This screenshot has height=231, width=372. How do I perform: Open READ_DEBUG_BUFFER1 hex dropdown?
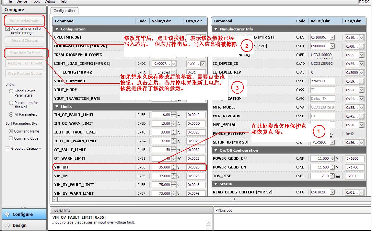click(361, 192)
